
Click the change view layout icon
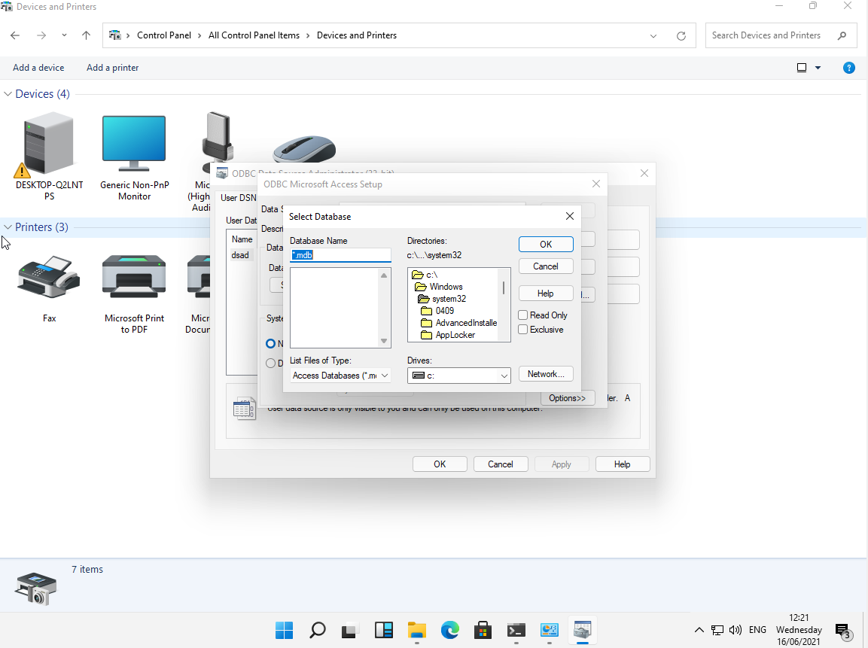tap(802, 68)
